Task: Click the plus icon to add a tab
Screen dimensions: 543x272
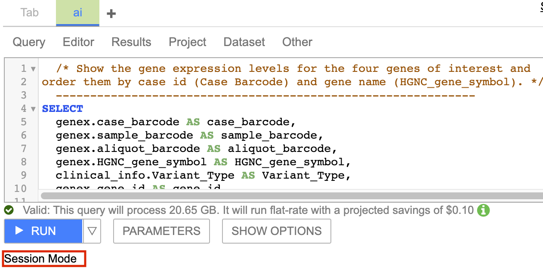Action: [x=111, y=14]
